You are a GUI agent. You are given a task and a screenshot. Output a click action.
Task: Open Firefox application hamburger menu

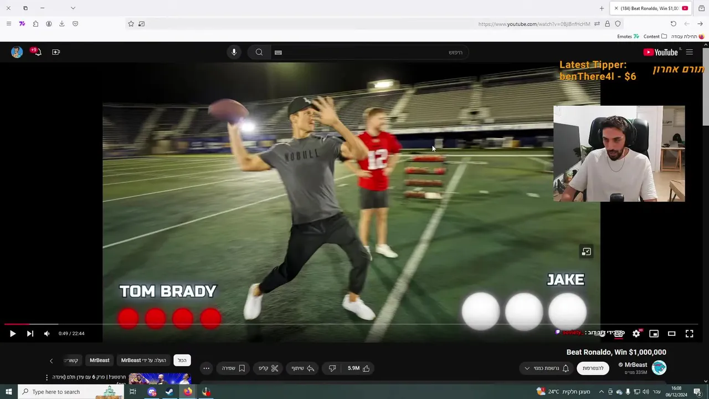tap(8, 24)
